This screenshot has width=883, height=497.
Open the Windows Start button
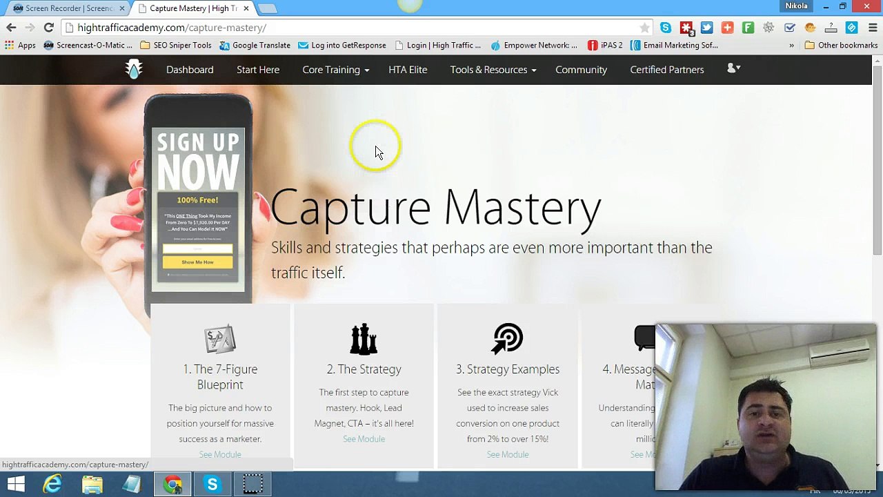(15, 485)
